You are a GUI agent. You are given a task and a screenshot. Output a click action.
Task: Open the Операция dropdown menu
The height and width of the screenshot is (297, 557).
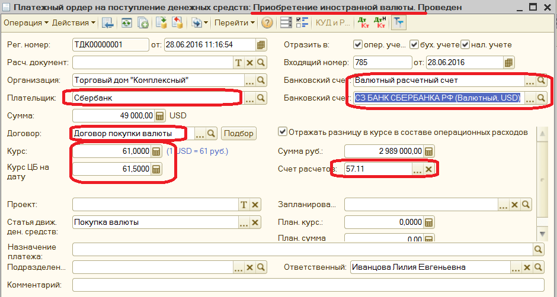[x=26, y=22]
